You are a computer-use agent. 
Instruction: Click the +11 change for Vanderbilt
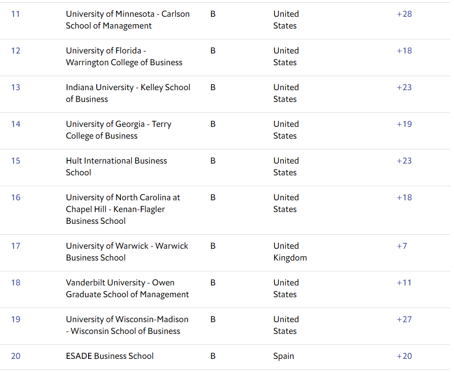point(404,283)
